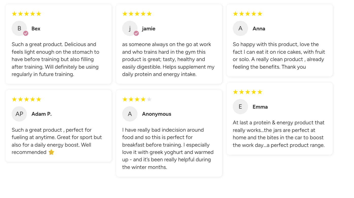This screenshot has height=198, width=354.
Task: Click Emma's review text about jars and bites
Action: pos(279,134)
